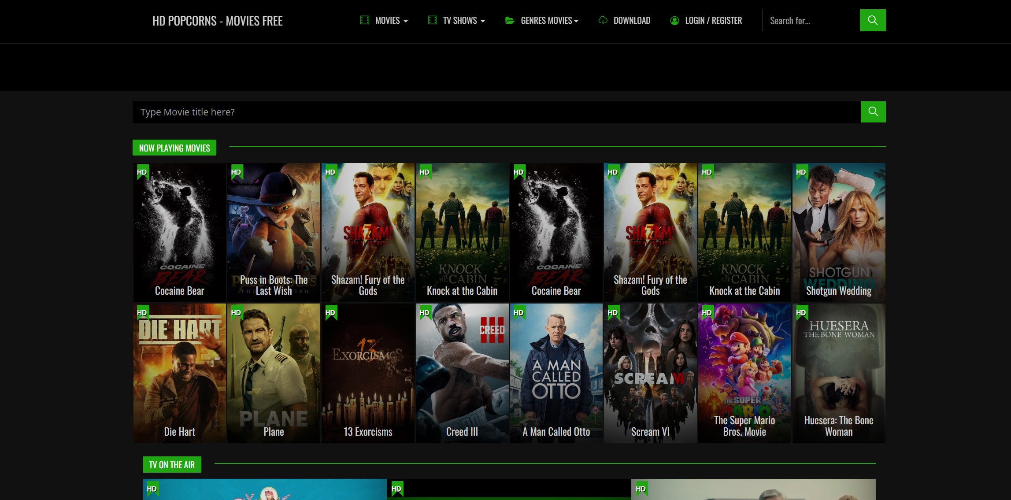Expand the Genres Movies dropdown arrow
Screen dimensions: 1011x500
click(576, 21)
